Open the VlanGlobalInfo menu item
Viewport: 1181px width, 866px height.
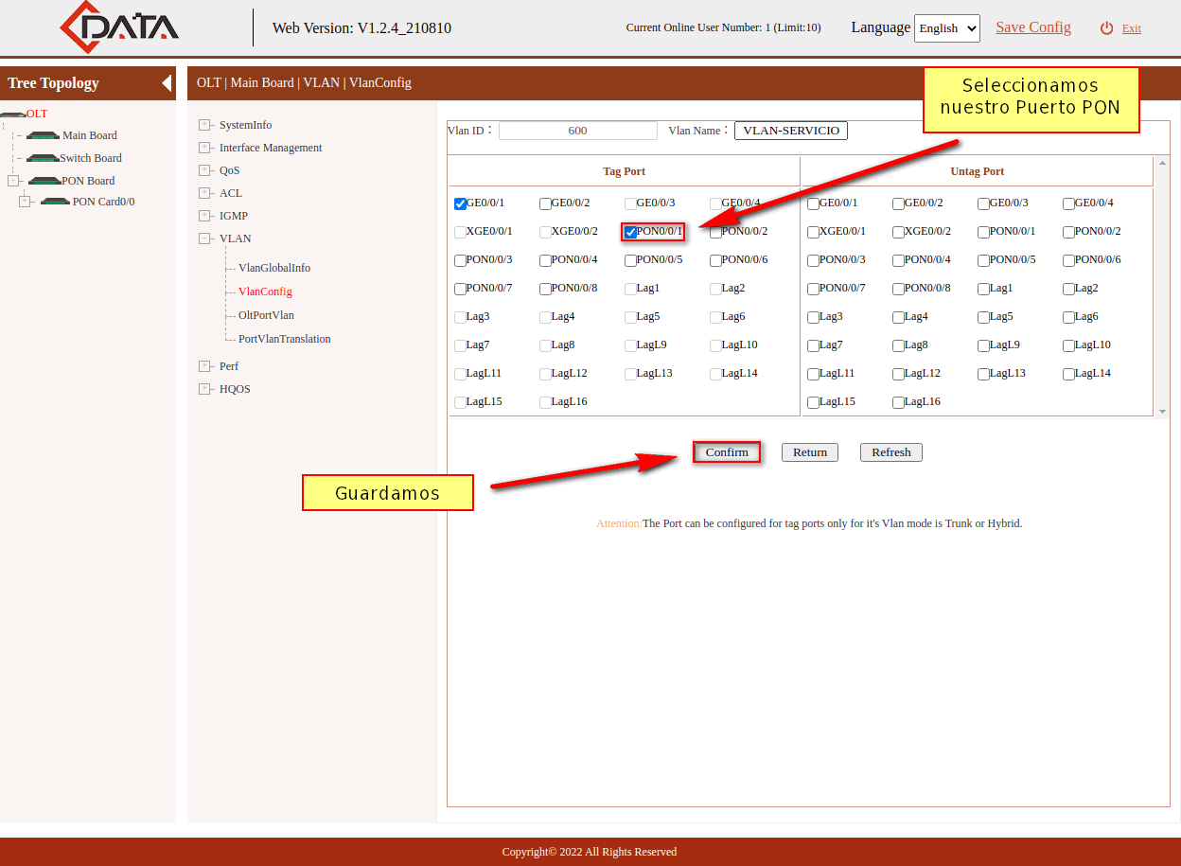(274, 268)
